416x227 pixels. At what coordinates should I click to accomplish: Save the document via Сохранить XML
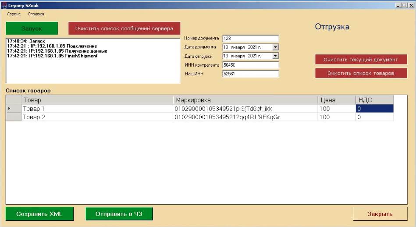click(x=39, y=214)
